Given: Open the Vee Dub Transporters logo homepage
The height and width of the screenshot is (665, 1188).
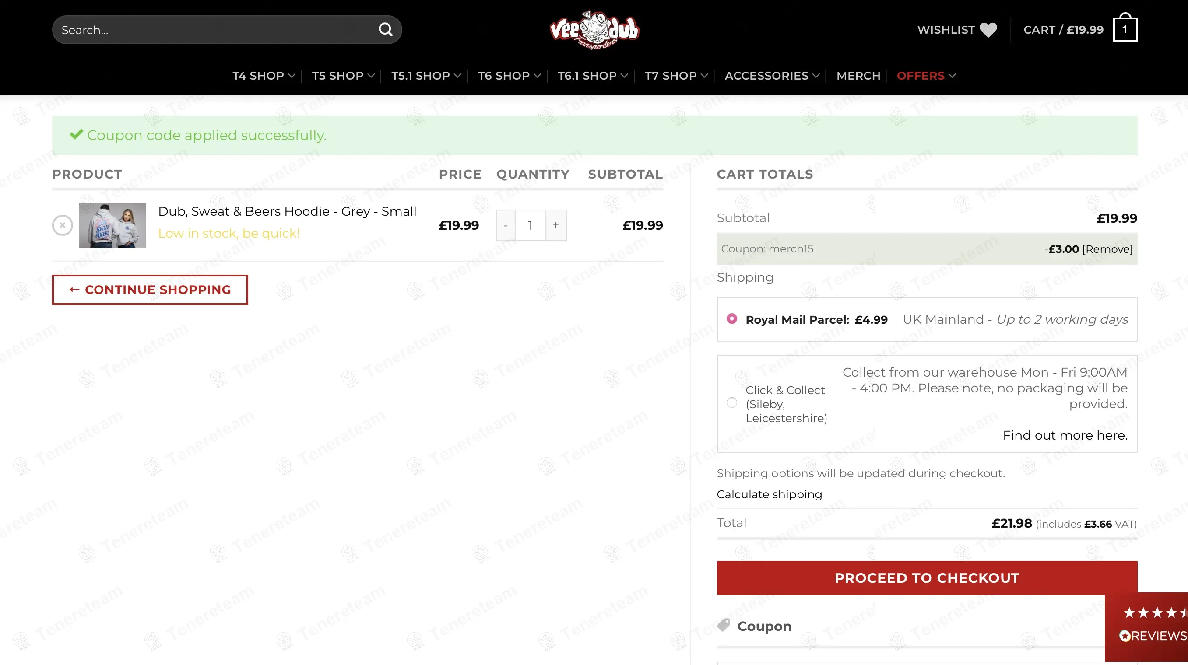Looking at the screenshot, I should tap(594, 30).
